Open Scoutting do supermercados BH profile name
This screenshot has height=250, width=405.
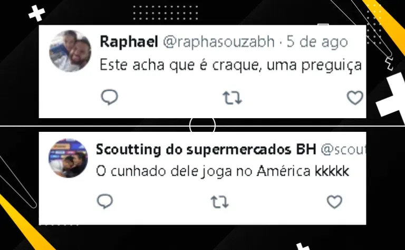(206, 149)
